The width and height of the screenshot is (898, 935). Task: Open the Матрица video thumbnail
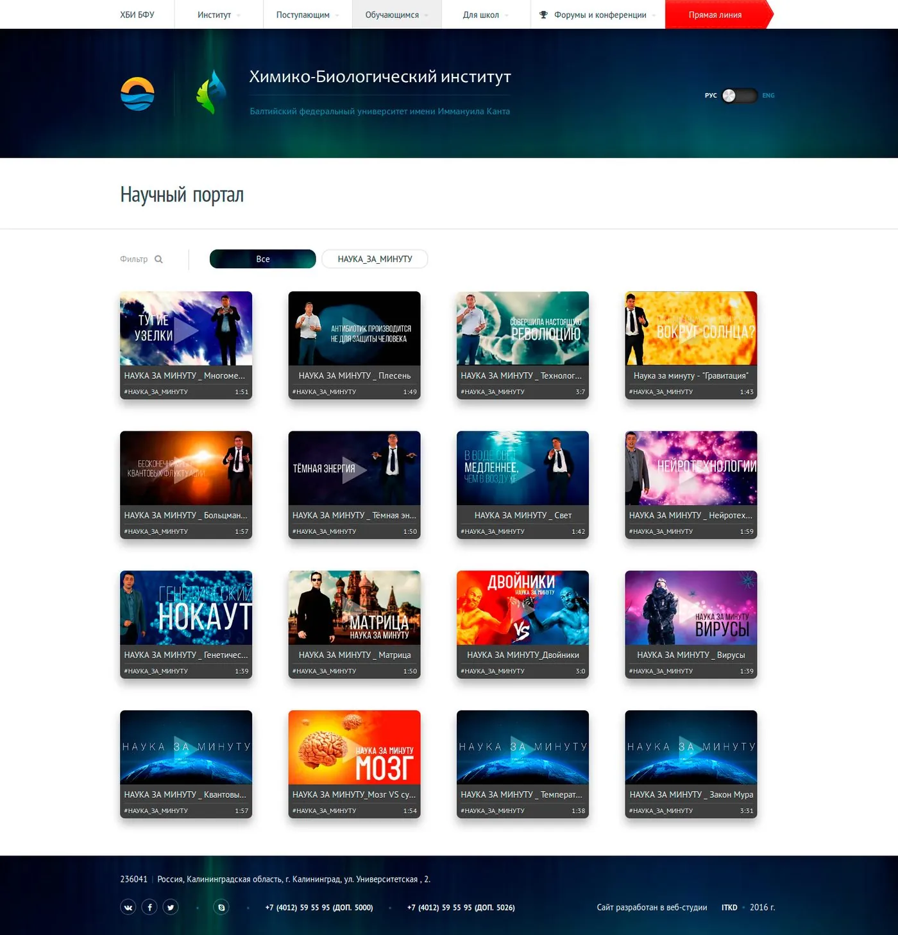354,608
